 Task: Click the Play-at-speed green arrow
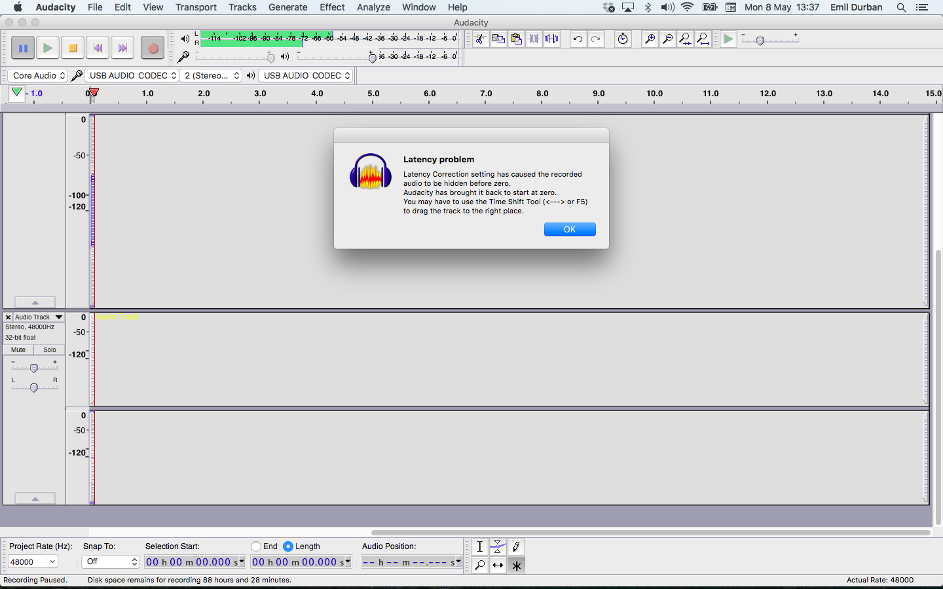point(728,39)
